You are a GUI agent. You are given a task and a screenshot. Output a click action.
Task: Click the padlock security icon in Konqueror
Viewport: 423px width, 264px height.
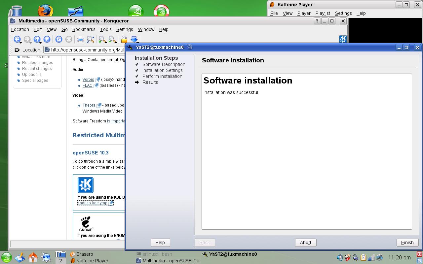pyautogui.click(x=124, y=40)
